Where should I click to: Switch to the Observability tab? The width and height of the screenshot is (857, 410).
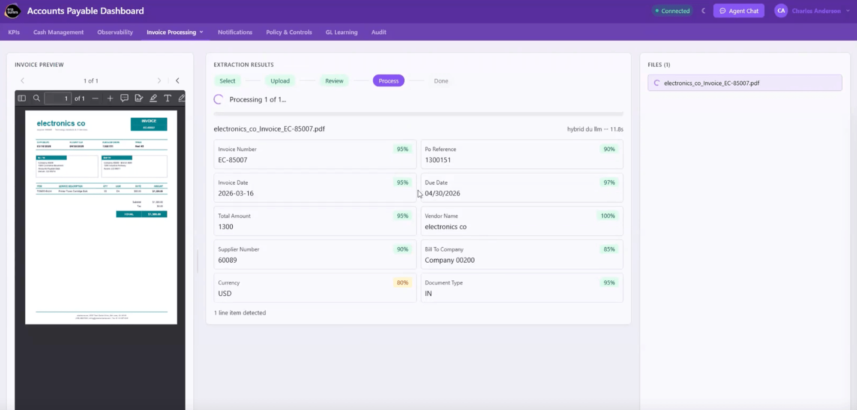coord(115,32)
